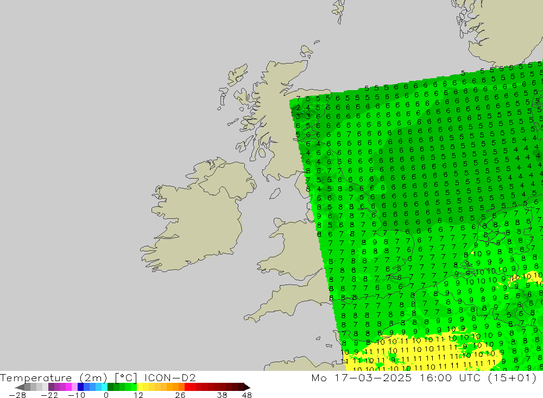
Task: Click the 'Temperature (2m)' title text
Action: pos(53,377)
